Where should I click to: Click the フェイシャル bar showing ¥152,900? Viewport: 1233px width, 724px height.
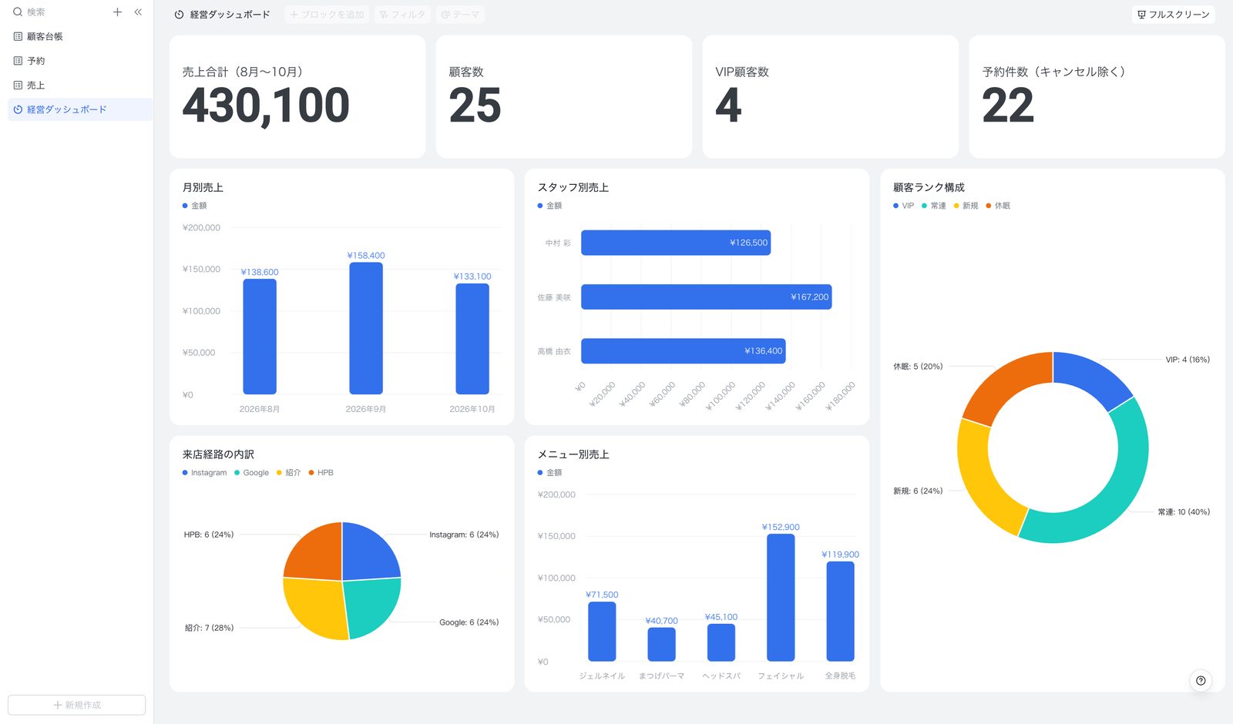click(x=781, y=598)
